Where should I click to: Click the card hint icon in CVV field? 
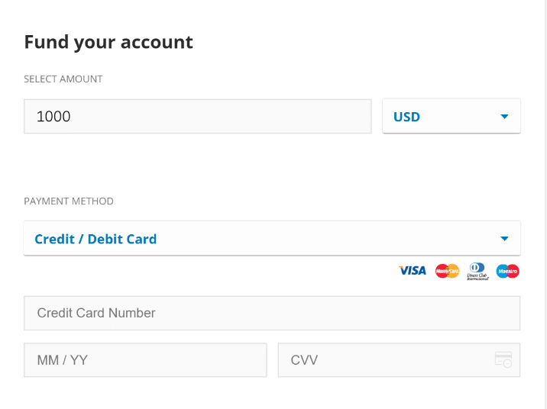(x=503, y=359)
